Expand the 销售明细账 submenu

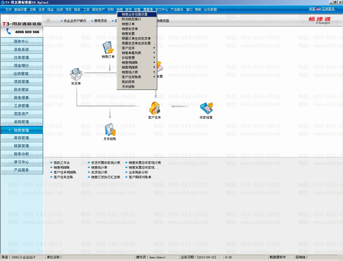coord(137,63)
